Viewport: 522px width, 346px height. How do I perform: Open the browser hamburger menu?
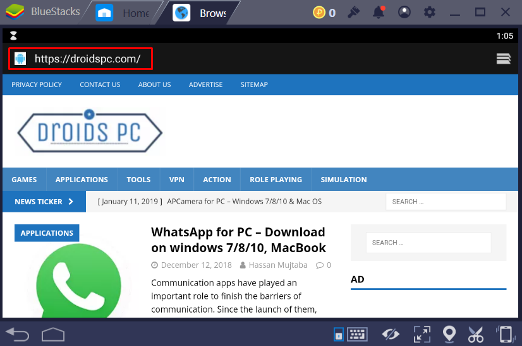(503, 59)
